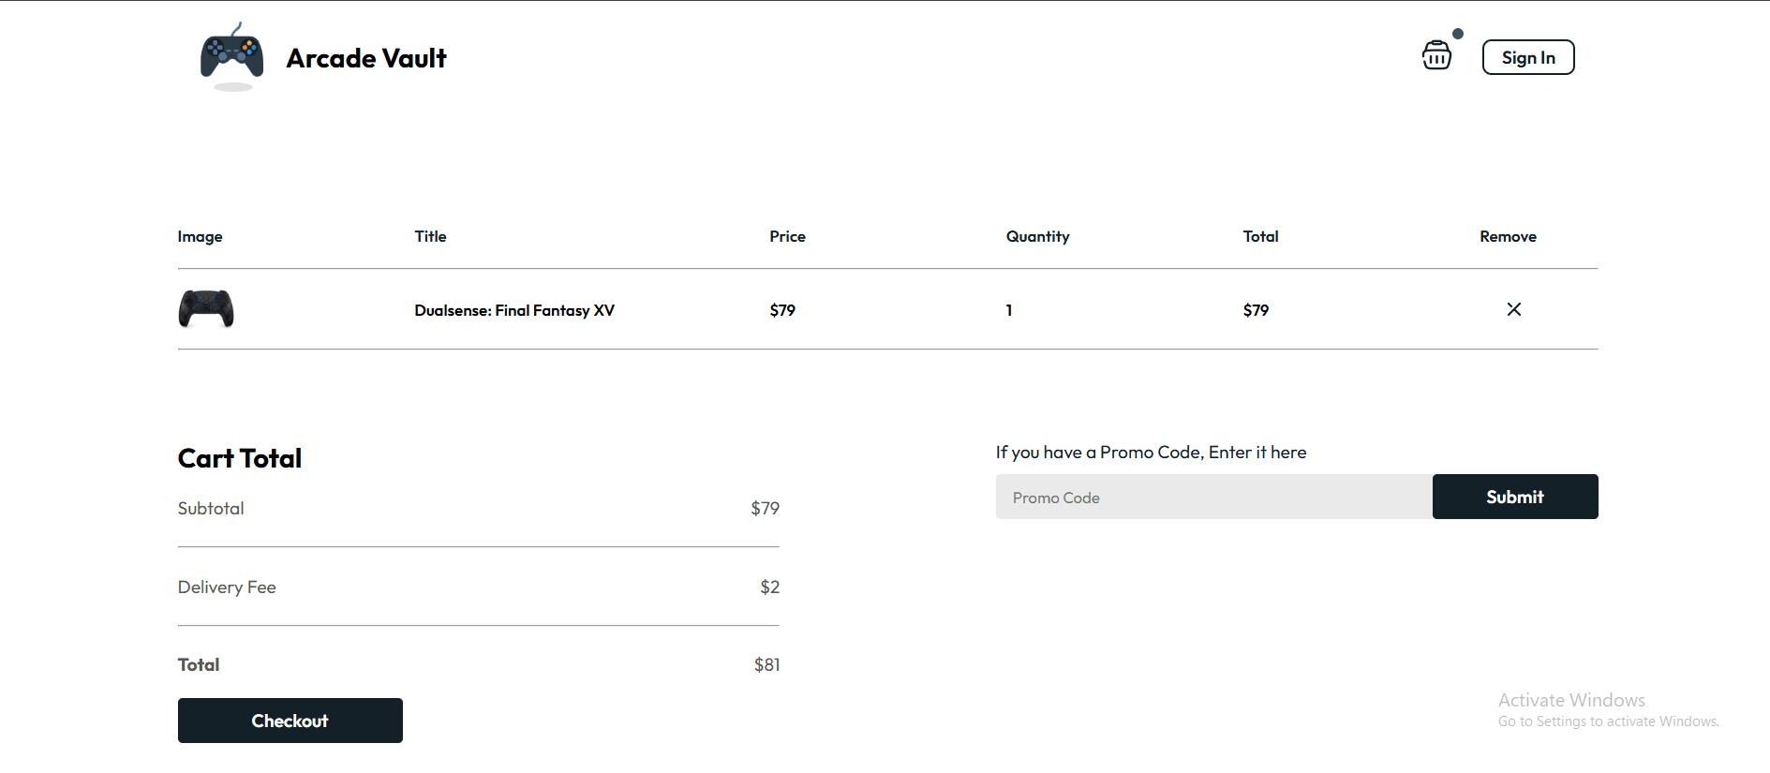Click the "Subtotal" label
1770x773 pixels.
pyautogui.click(x=211, y=508)
